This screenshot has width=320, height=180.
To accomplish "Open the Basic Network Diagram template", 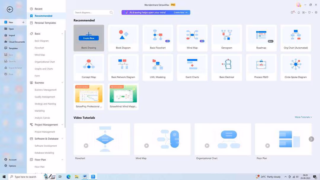I will pos(123,67).
